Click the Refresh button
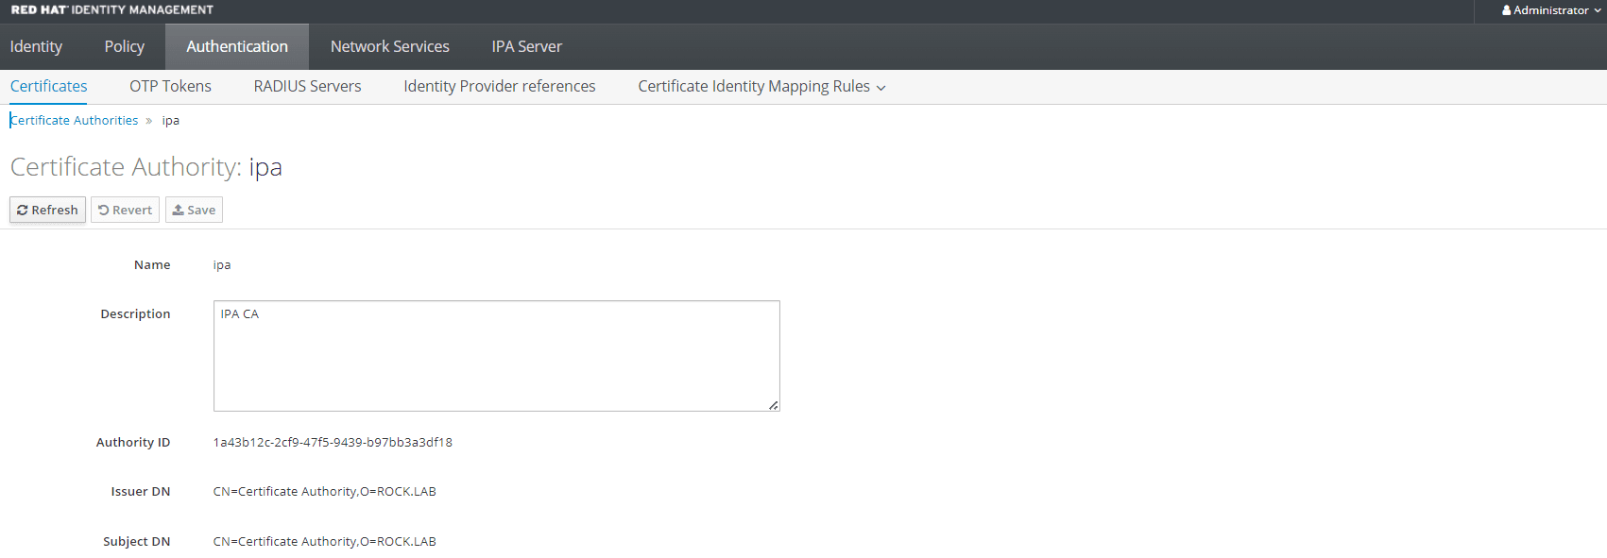The width and height of the screenshot is (1607, 558). [x=47, y=210]
